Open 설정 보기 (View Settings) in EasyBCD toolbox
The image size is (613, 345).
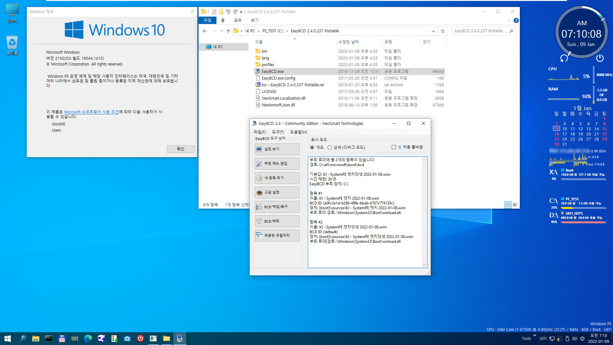click(x=277, y=149)
